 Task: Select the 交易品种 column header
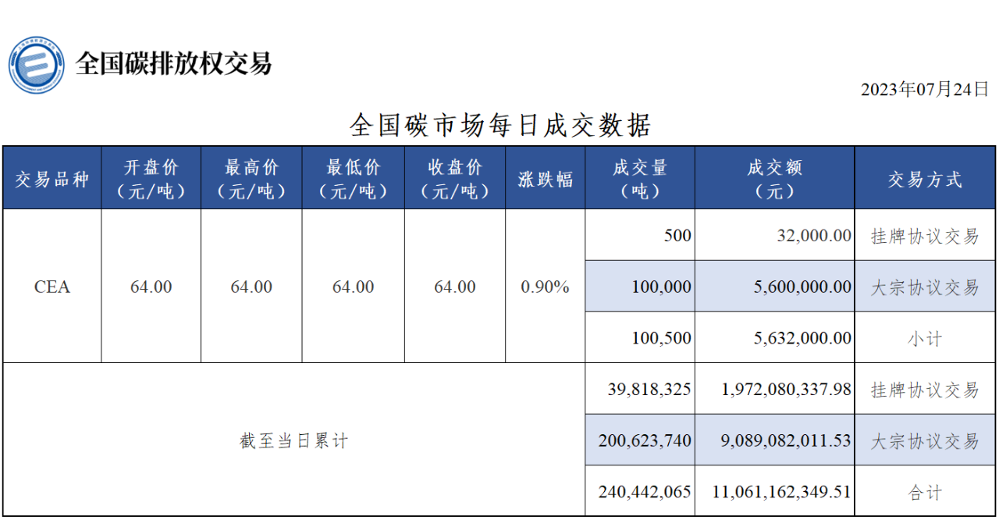click(52, 180)
